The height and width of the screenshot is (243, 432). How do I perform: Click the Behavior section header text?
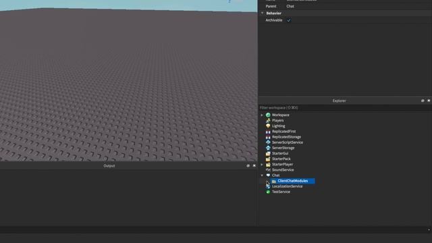pos(273,13)
